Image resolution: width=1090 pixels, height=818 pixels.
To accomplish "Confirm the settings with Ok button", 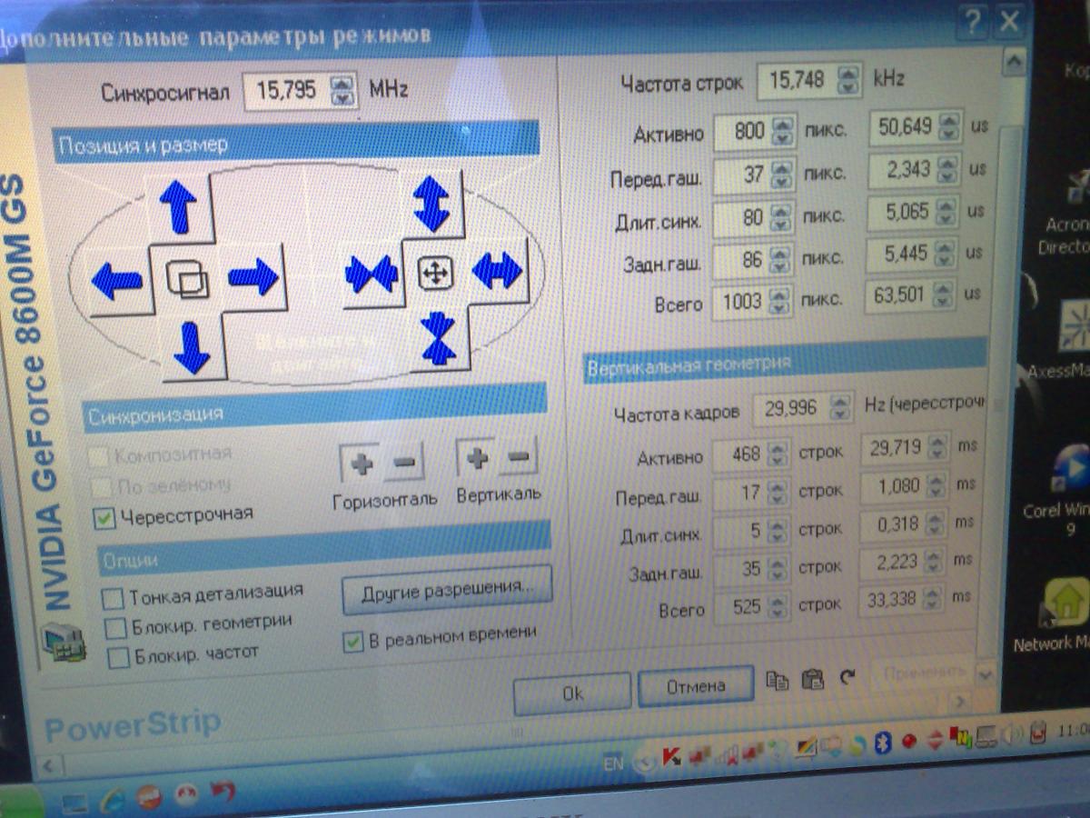I will pos(572,693).
